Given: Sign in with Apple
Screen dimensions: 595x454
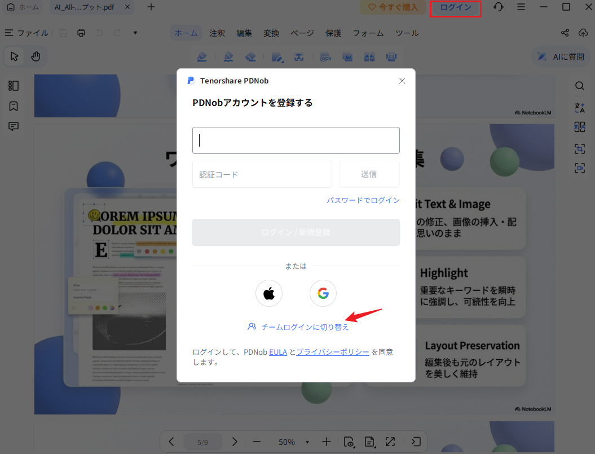Looking at the screenshot, I should 269,293.
